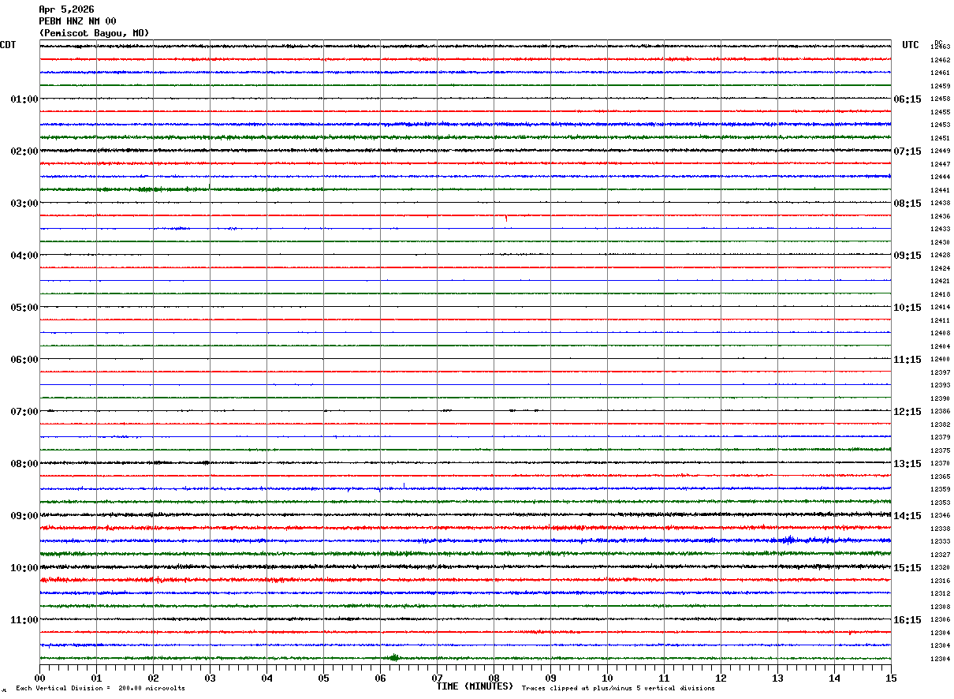Select the '14:15' UTC time label
The image size is (954, 699).
tap(907, 516)
